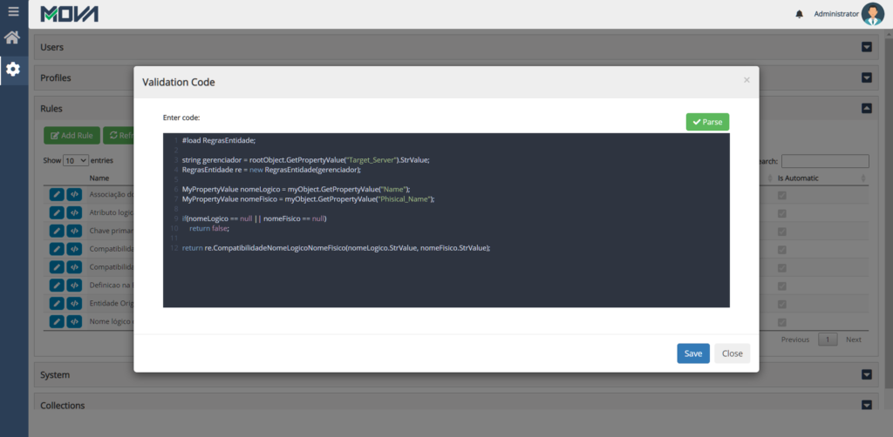Click the edit pencil for Entidade Orig row
This screenshot has height=437, width=893.
coord(57,304)
